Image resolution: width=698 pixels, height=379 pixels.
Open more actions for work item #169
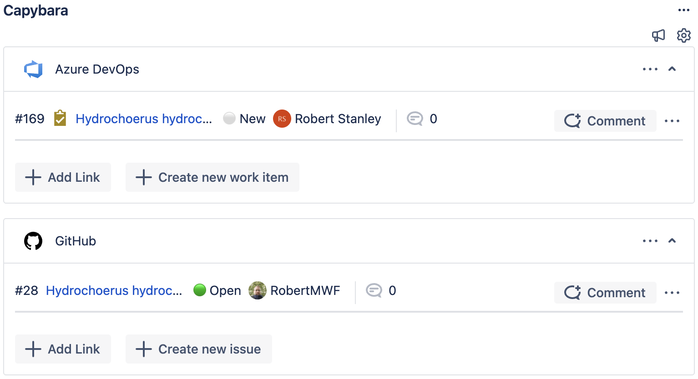[x=672, y=121]
